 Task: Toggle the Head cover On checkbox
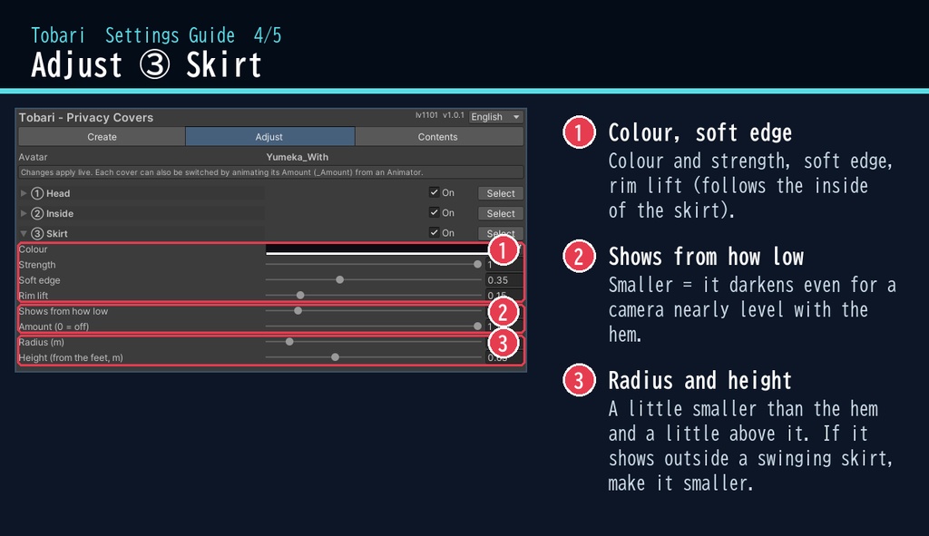pos(435,192)
